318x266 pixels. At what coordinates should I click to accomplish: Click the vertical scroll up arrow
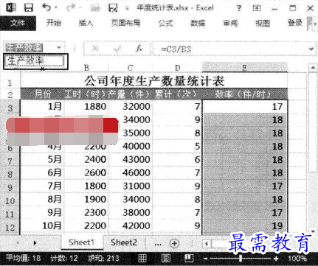click(313, 67)
